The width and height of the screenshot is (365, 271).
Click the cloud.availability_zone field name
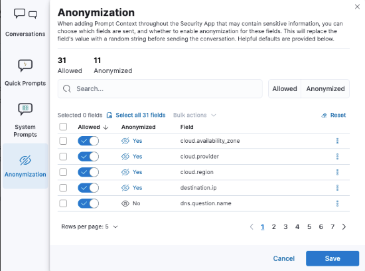click(210, 141)
